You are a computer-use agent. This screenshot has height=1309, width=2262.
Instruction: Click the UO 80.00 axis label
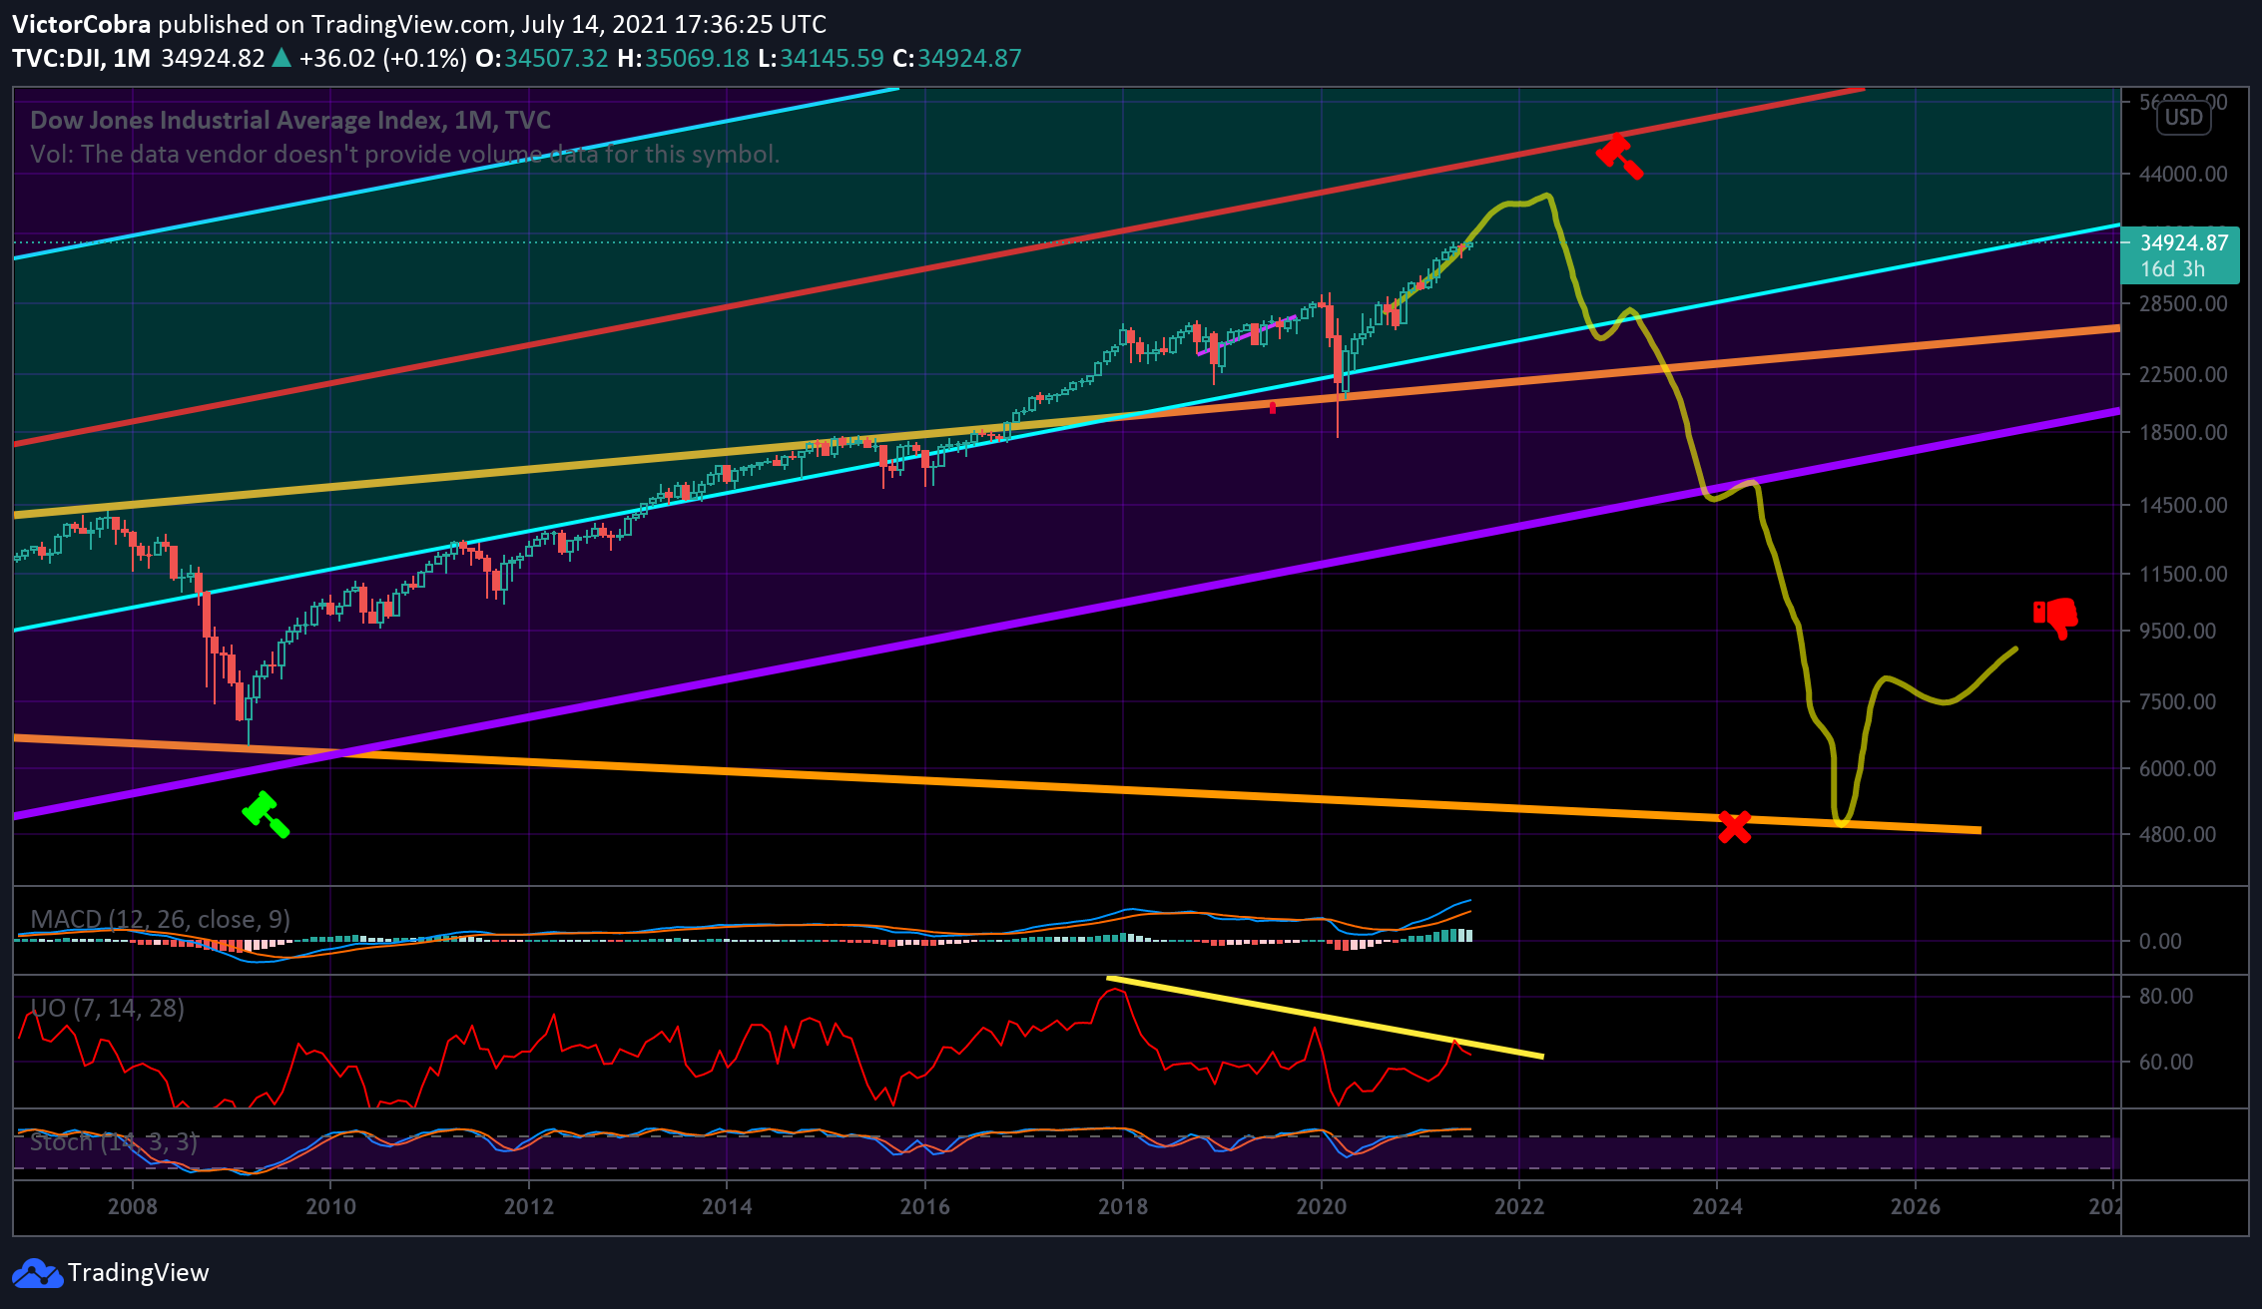pos(2166,996)
